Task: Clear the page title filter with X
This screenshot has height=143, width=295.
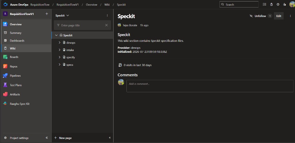Action: point(107,25)
